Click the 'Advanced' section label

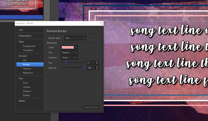(x=52, y=43)
